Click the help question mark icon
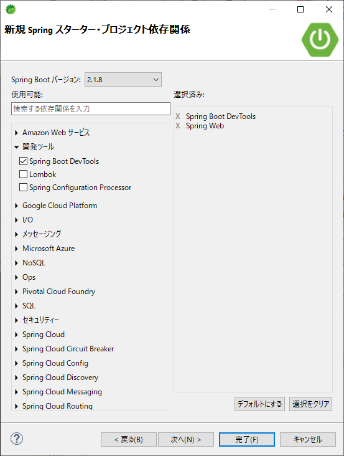This screenshot has width=344, height=456. coord(17,439)
